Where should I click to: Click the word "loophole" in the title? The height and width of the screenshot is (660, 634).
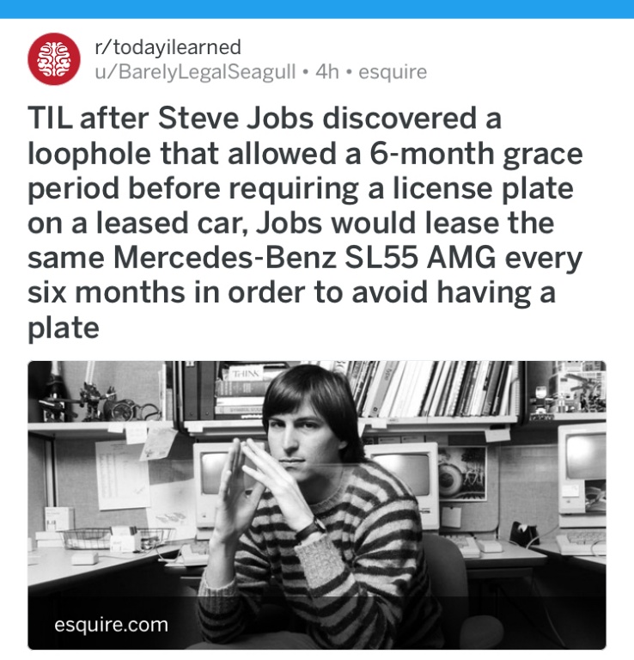(x=89, y=153)
